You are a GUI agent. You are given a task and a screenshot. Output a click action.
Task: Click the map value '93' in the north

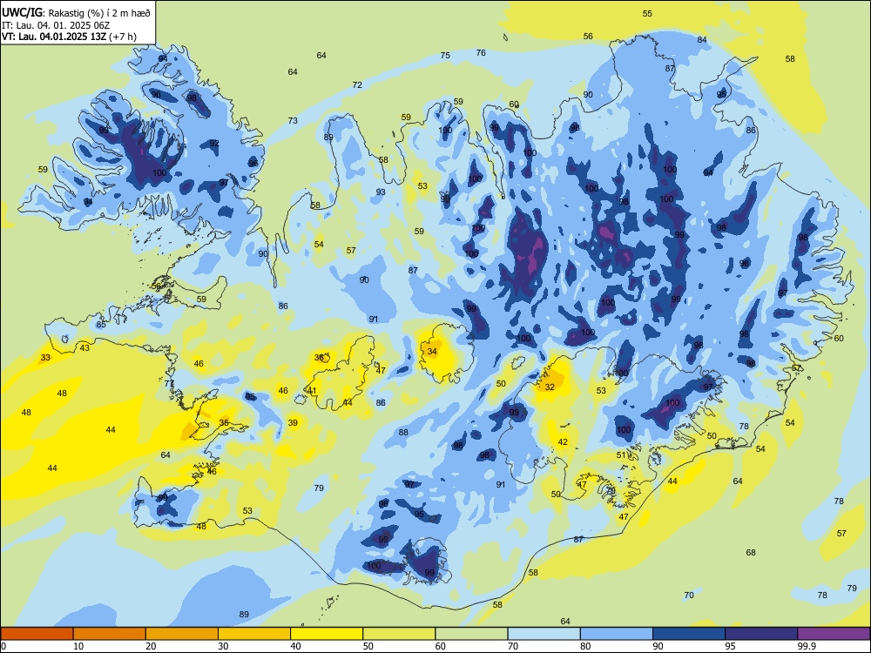(x=381, y=192)
